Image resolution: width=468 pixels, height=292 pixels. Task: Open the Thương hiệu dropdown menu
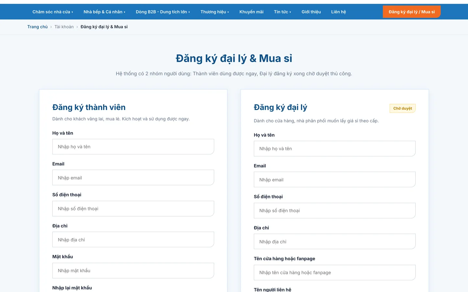[214, 12]
